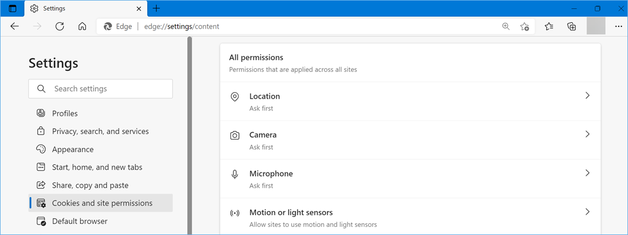Open Motion or light sensors settings
Screen dimensions: 628x235
(410, 217)
